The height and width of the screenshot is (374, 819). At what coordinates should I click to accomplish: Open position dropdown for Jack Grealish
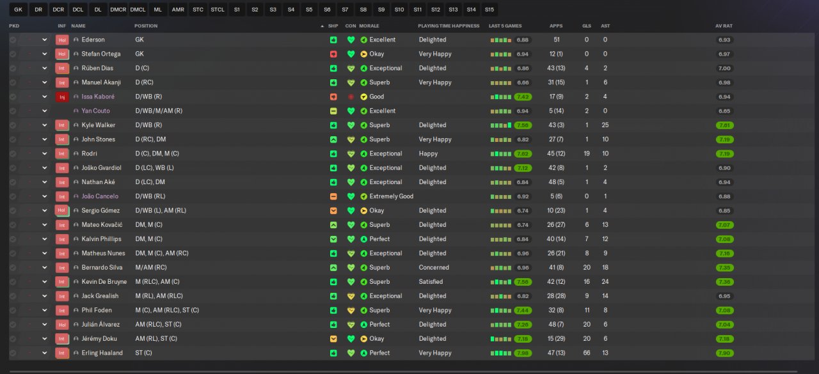coord(45,296)
